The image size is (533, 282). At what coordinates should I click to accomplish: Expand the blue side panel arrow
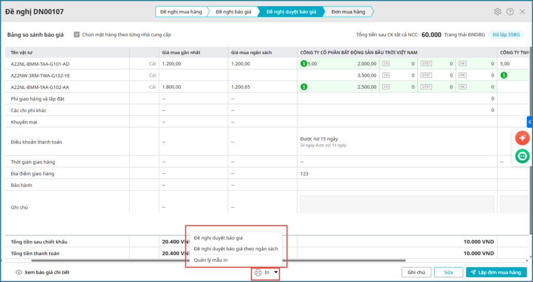(529, 122)
